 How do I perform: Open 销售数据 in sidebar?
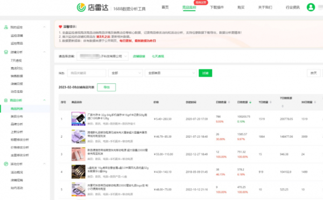click(17, 76)
